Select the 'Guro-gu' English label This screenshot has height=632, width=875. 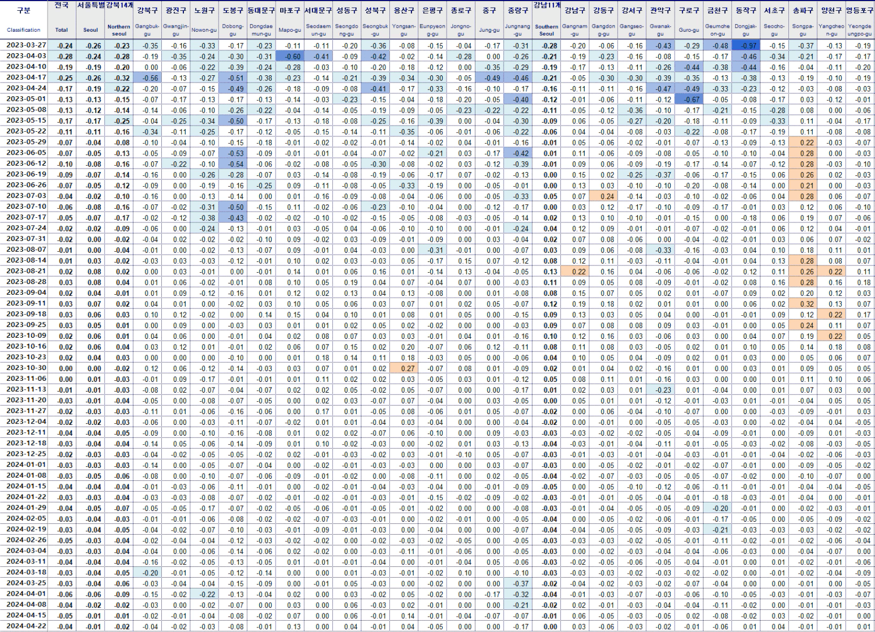tap(689, 30)
